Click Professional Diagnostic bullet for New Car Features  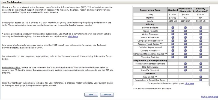tap(185, 38)
